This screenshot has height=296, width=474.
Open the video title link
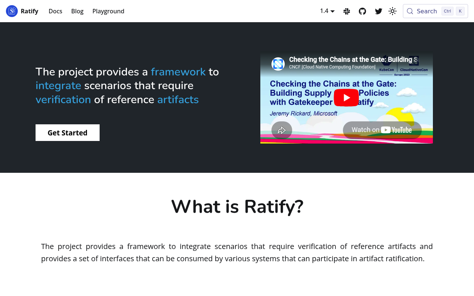(353, 60)
